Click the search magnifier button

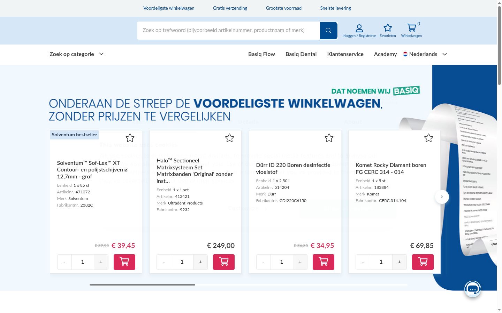point(328,31)
